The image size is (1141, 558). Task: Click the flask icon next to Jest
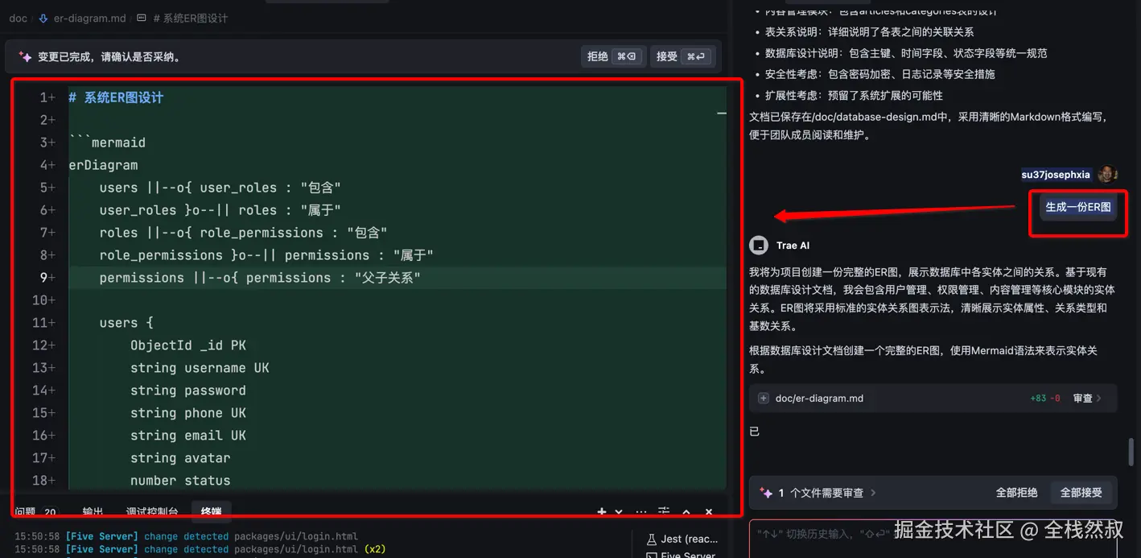652,539
